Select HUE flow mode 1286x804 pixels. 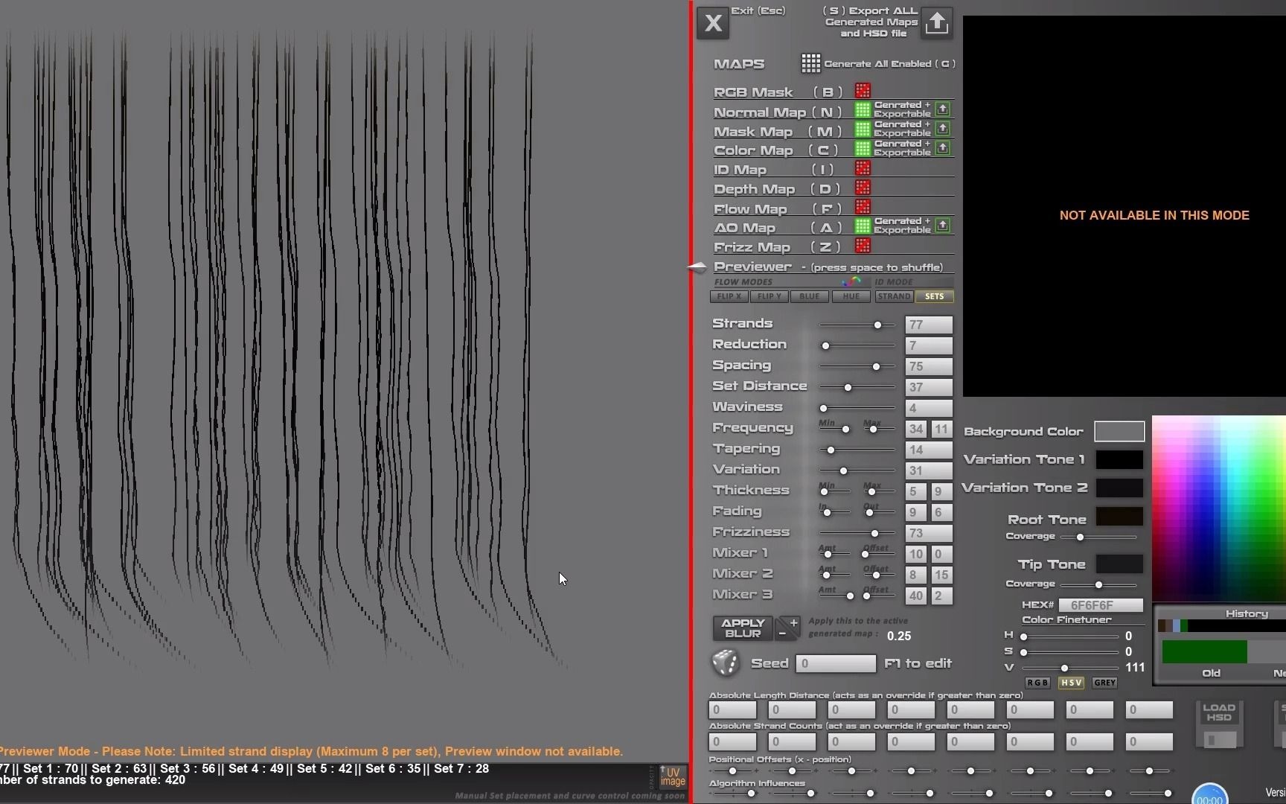click(x=851, y=296)
